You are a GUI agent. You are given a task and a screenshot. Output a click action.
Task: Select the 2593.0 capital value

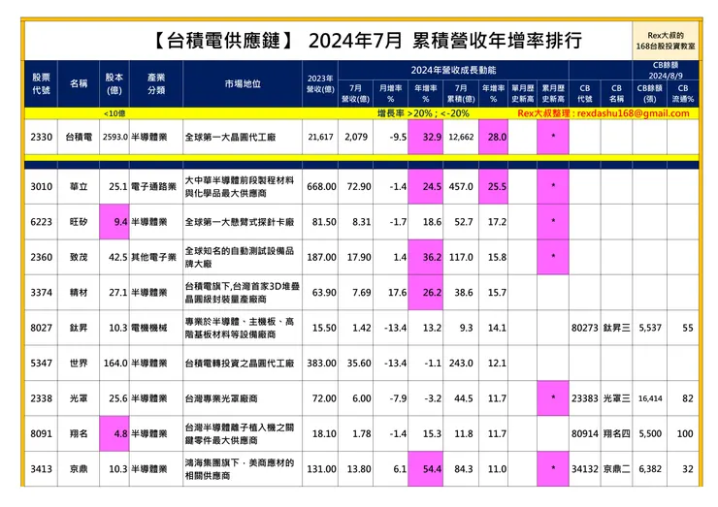tap(114, 137)
